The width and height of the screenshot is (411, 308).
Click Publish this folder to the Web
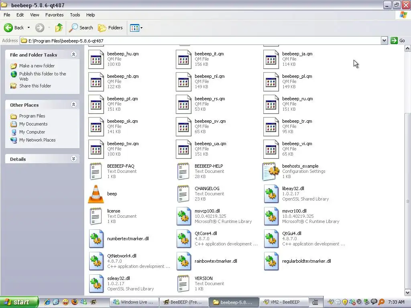point(43,76)
